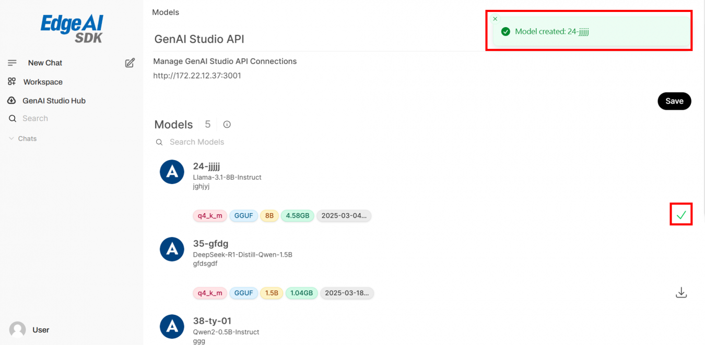
Task: Dismiss the Model created notification
Action: coord(495,19)
